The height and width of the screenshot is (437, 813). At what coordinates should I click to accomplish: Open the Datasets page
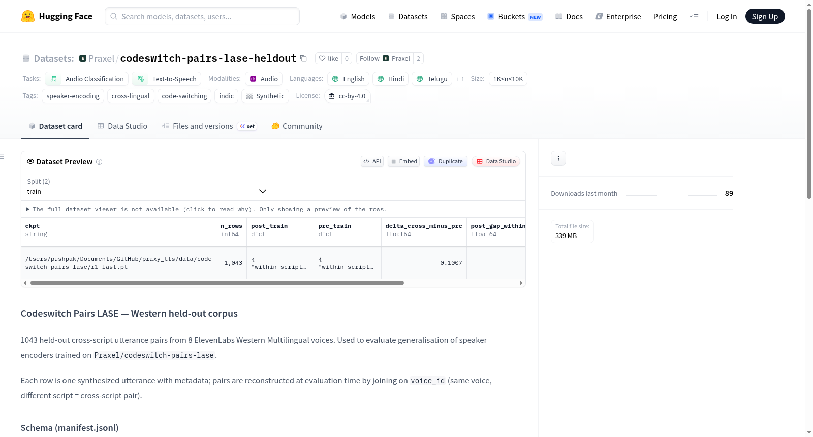tap(408, 16)
